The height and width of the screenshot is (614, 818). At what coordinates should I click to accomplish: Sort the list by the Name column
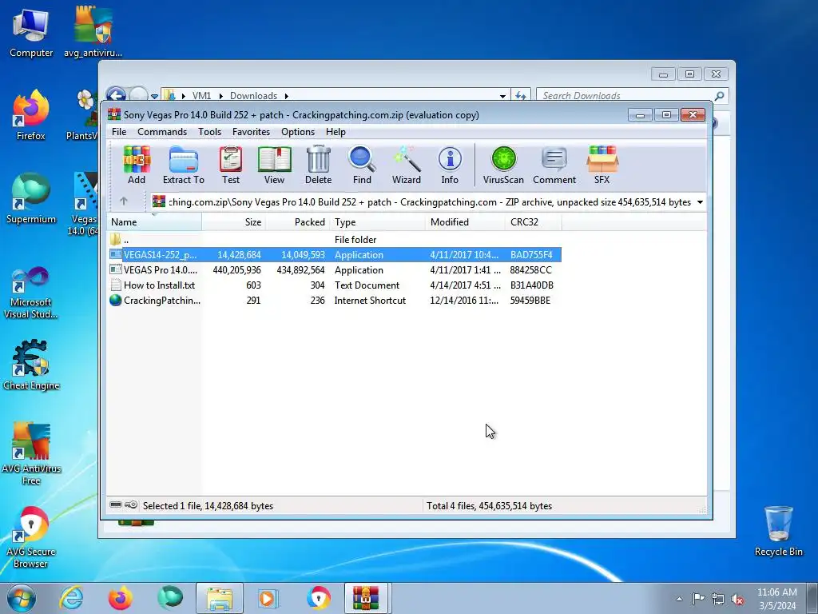click(x=154, y=222)
